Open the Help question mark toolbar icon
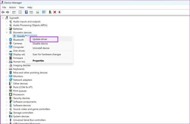Screen dimensions: 190x124 click(x=26, y=12)
